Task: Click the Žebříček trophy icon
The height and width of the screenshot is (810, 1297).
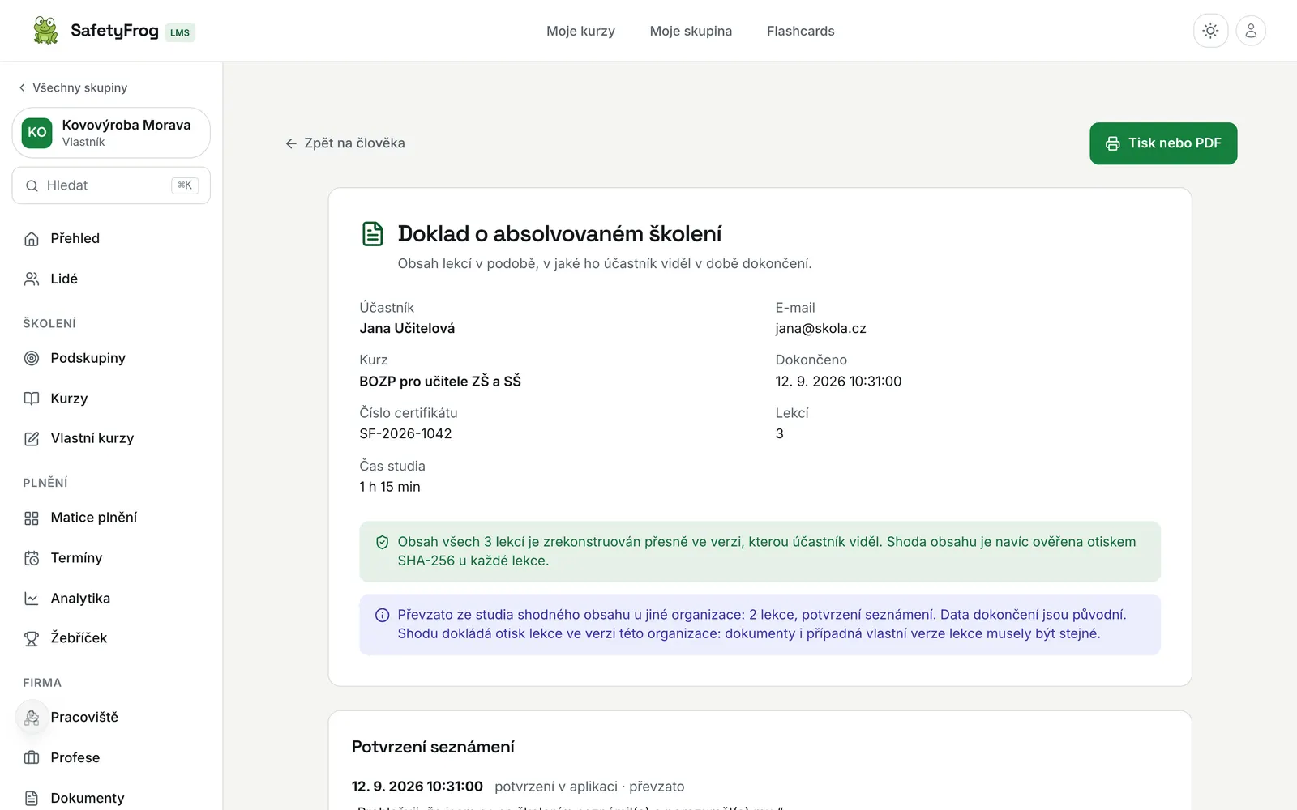Action: pyautogui.click(x=32, y=638)
